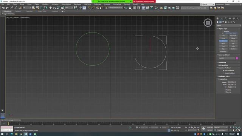242x136 pixels.
Task: Open the Edit menu
Action: tap(8, 4)
